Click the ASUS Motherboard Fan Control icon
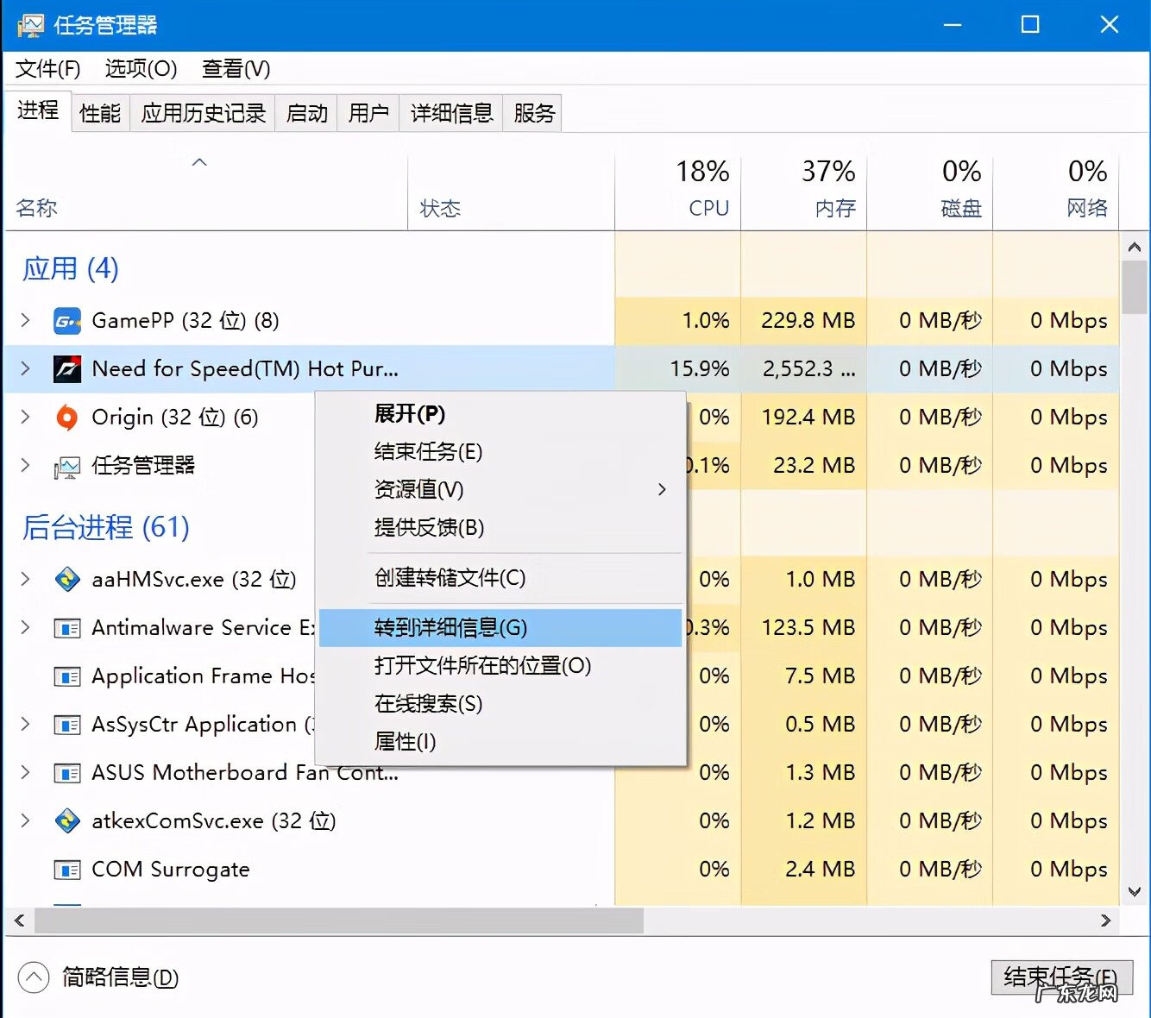Image resolution: width=1151 pixels, height=1018 pixels. click(67, 772)
